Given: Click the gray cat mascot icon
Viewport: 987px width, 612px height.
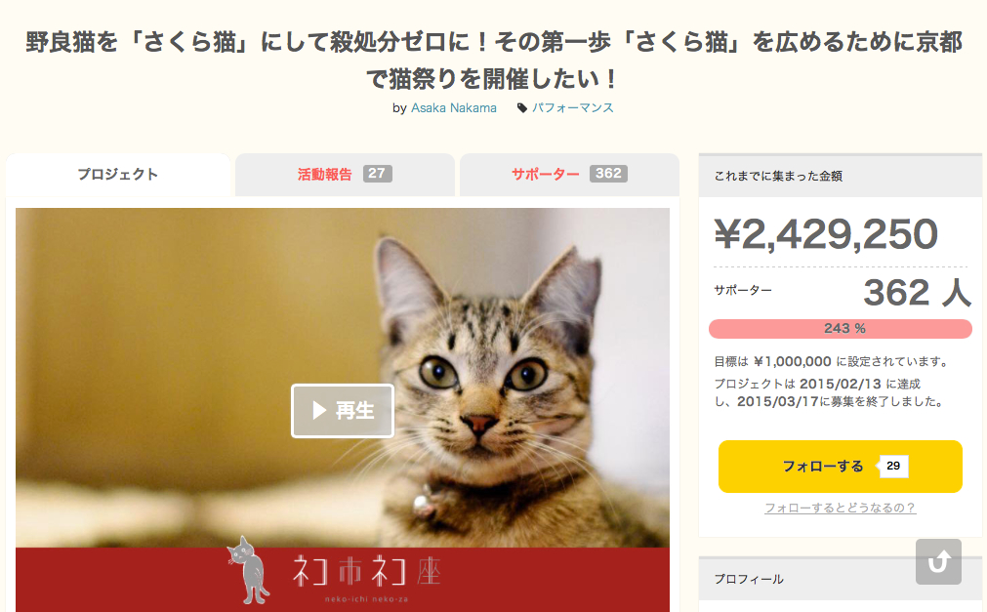Looking at the screenshot, I should [x=249, y=570].
